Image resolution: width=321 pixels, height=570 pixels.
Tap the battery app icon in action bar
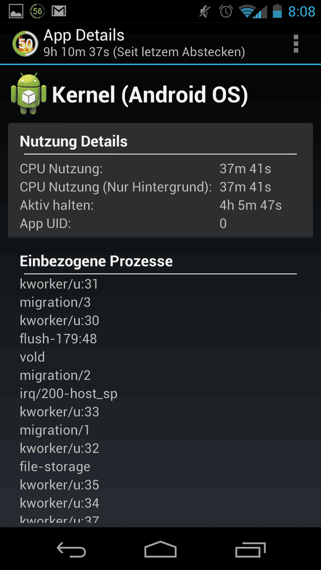click(x=25, y=44)
